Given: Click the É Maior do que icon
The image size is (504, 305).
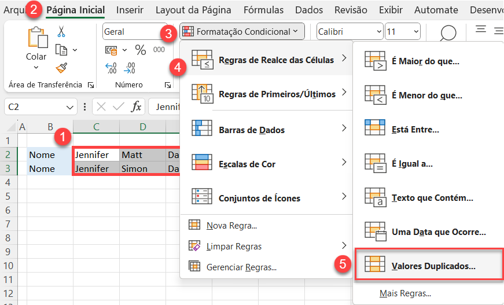Looking at the screenshot, I should pyautogui.click(x=375, y=61).
